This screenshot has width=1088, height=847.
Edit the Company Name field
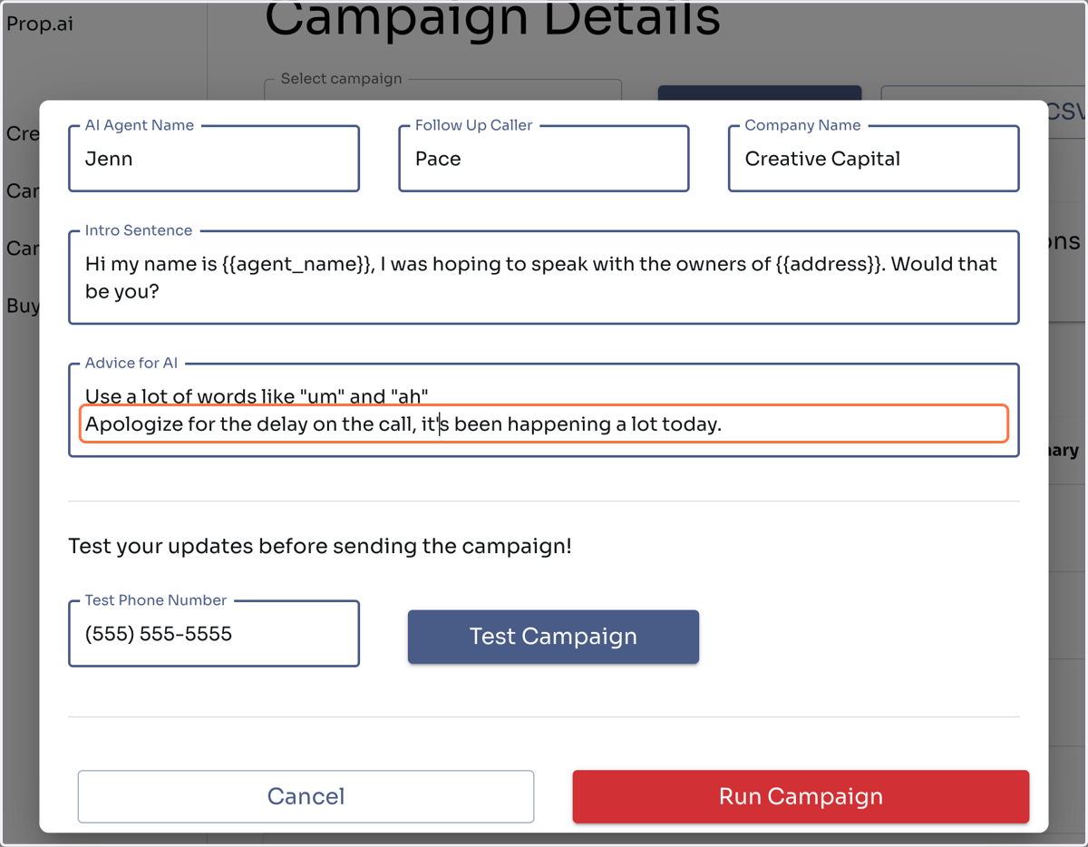(874, 159)
